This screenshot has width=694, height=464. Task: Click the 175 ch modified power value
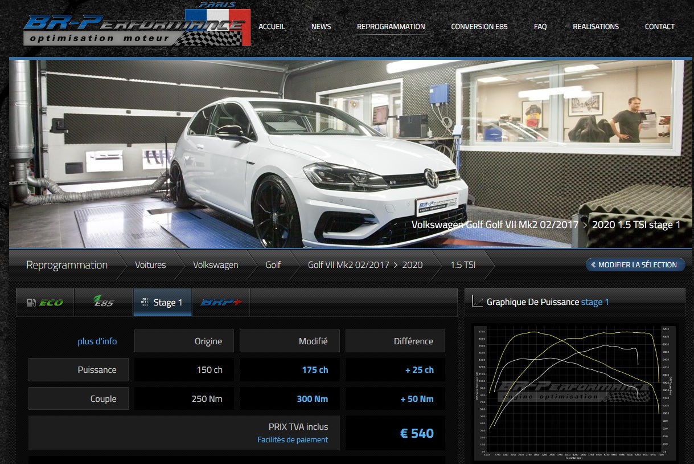(315, 370)
